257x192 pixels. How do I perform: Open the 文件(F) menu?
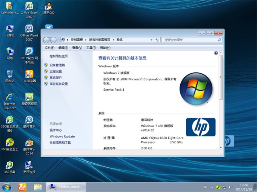click(49, 48)
